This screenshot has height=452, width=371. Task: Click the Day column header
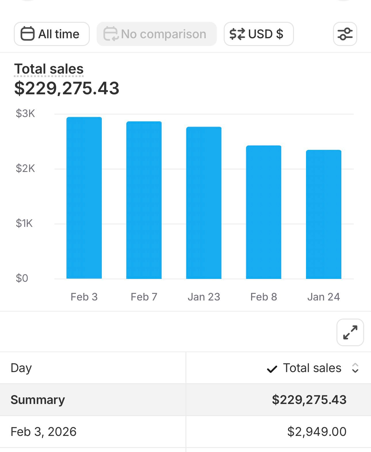click(x=21, y=368)
